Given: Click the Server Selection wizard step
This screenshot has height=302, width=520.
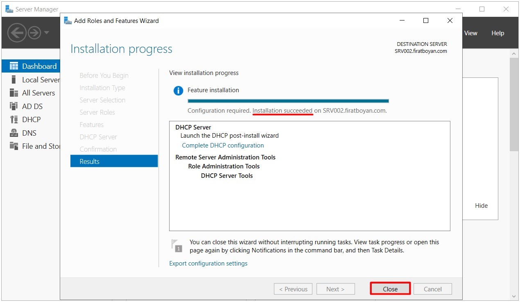Looking at the screenshot, I should pyautogui.click(x=102, y=100).
